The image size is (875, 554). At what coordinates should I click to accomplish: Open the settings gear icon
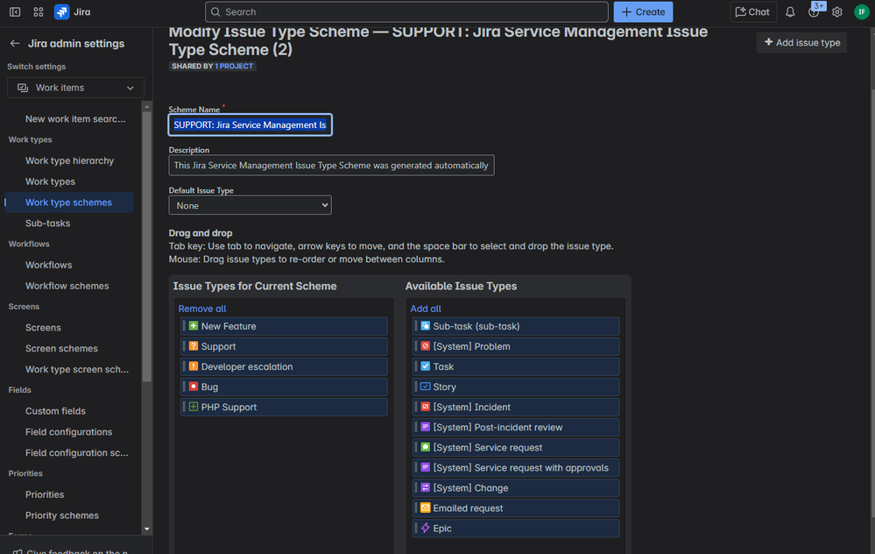pos(837,12)
